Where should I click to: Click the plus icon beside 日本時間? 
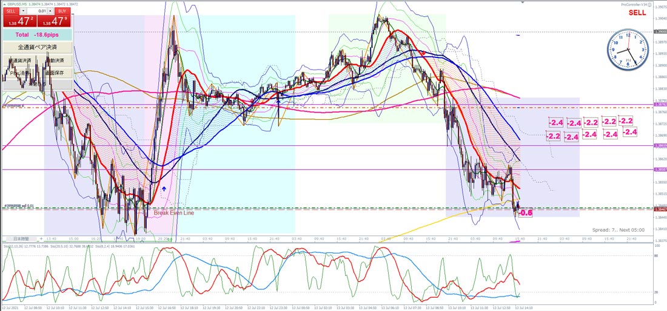[x=41, y=239]
